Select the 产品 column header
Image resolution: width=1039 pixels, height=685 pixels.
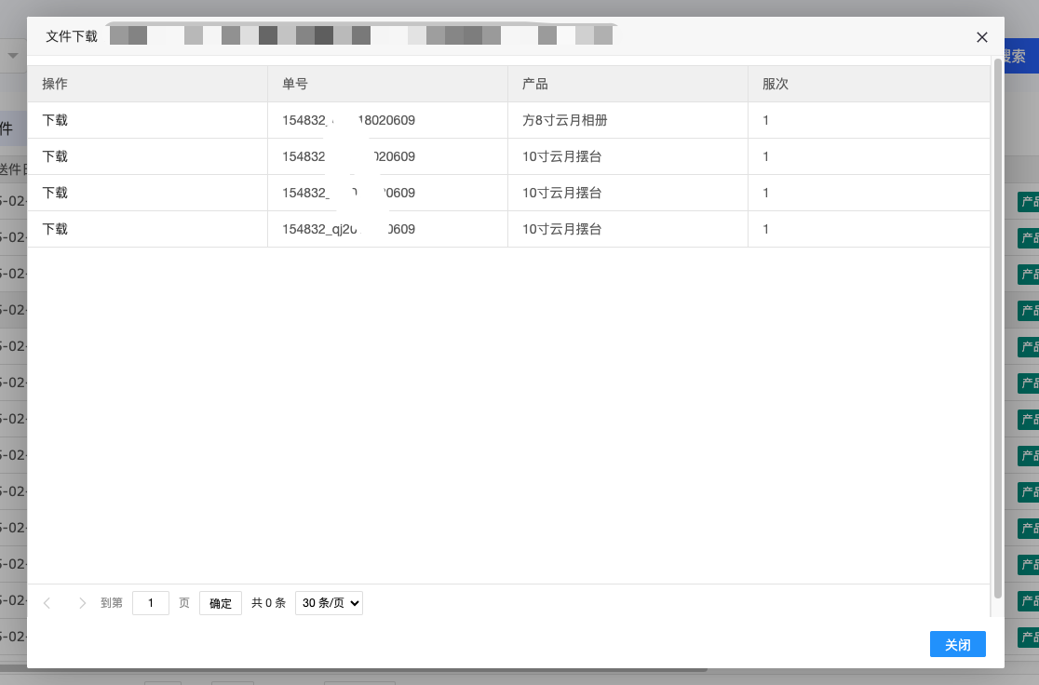tap(535, 84)
